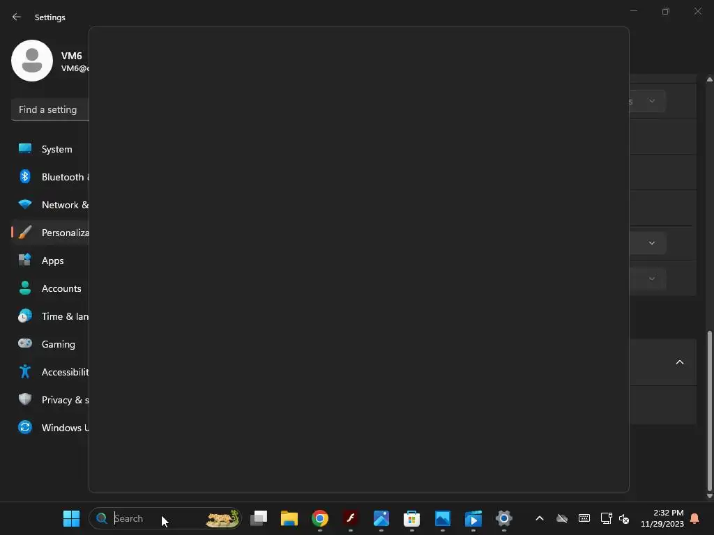Open the network status tray icon
Screen dimensions: 714x535
[606, 518]
